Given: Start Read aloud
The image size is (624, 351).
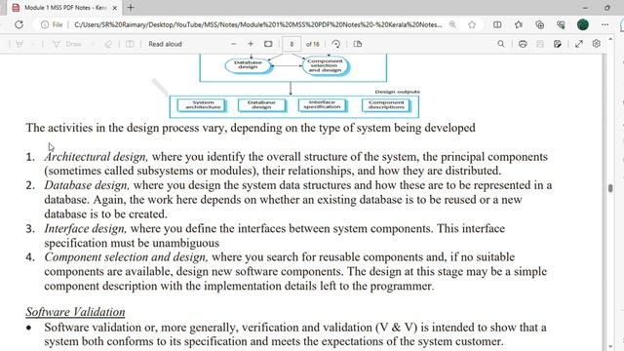Looking at the screenshot, I should (165, 44).
